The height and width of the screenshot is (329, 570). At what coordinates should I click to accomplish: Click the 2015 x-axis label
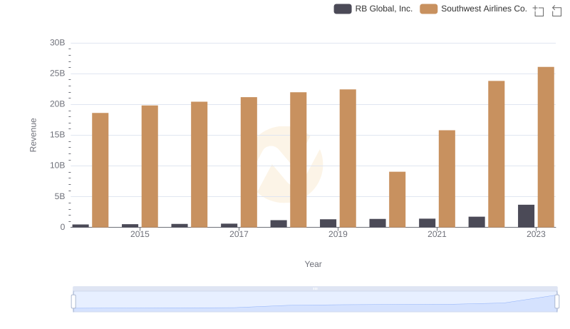tap(140, 234)
